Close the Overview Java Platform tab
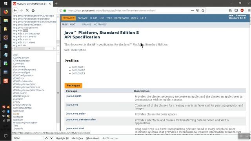251x141 pixels. click(x=50, y=4)
